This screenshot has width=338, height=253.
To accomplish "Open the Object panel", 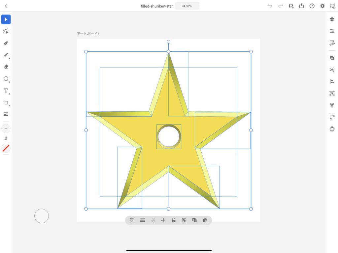I will (x=332, y=93).
